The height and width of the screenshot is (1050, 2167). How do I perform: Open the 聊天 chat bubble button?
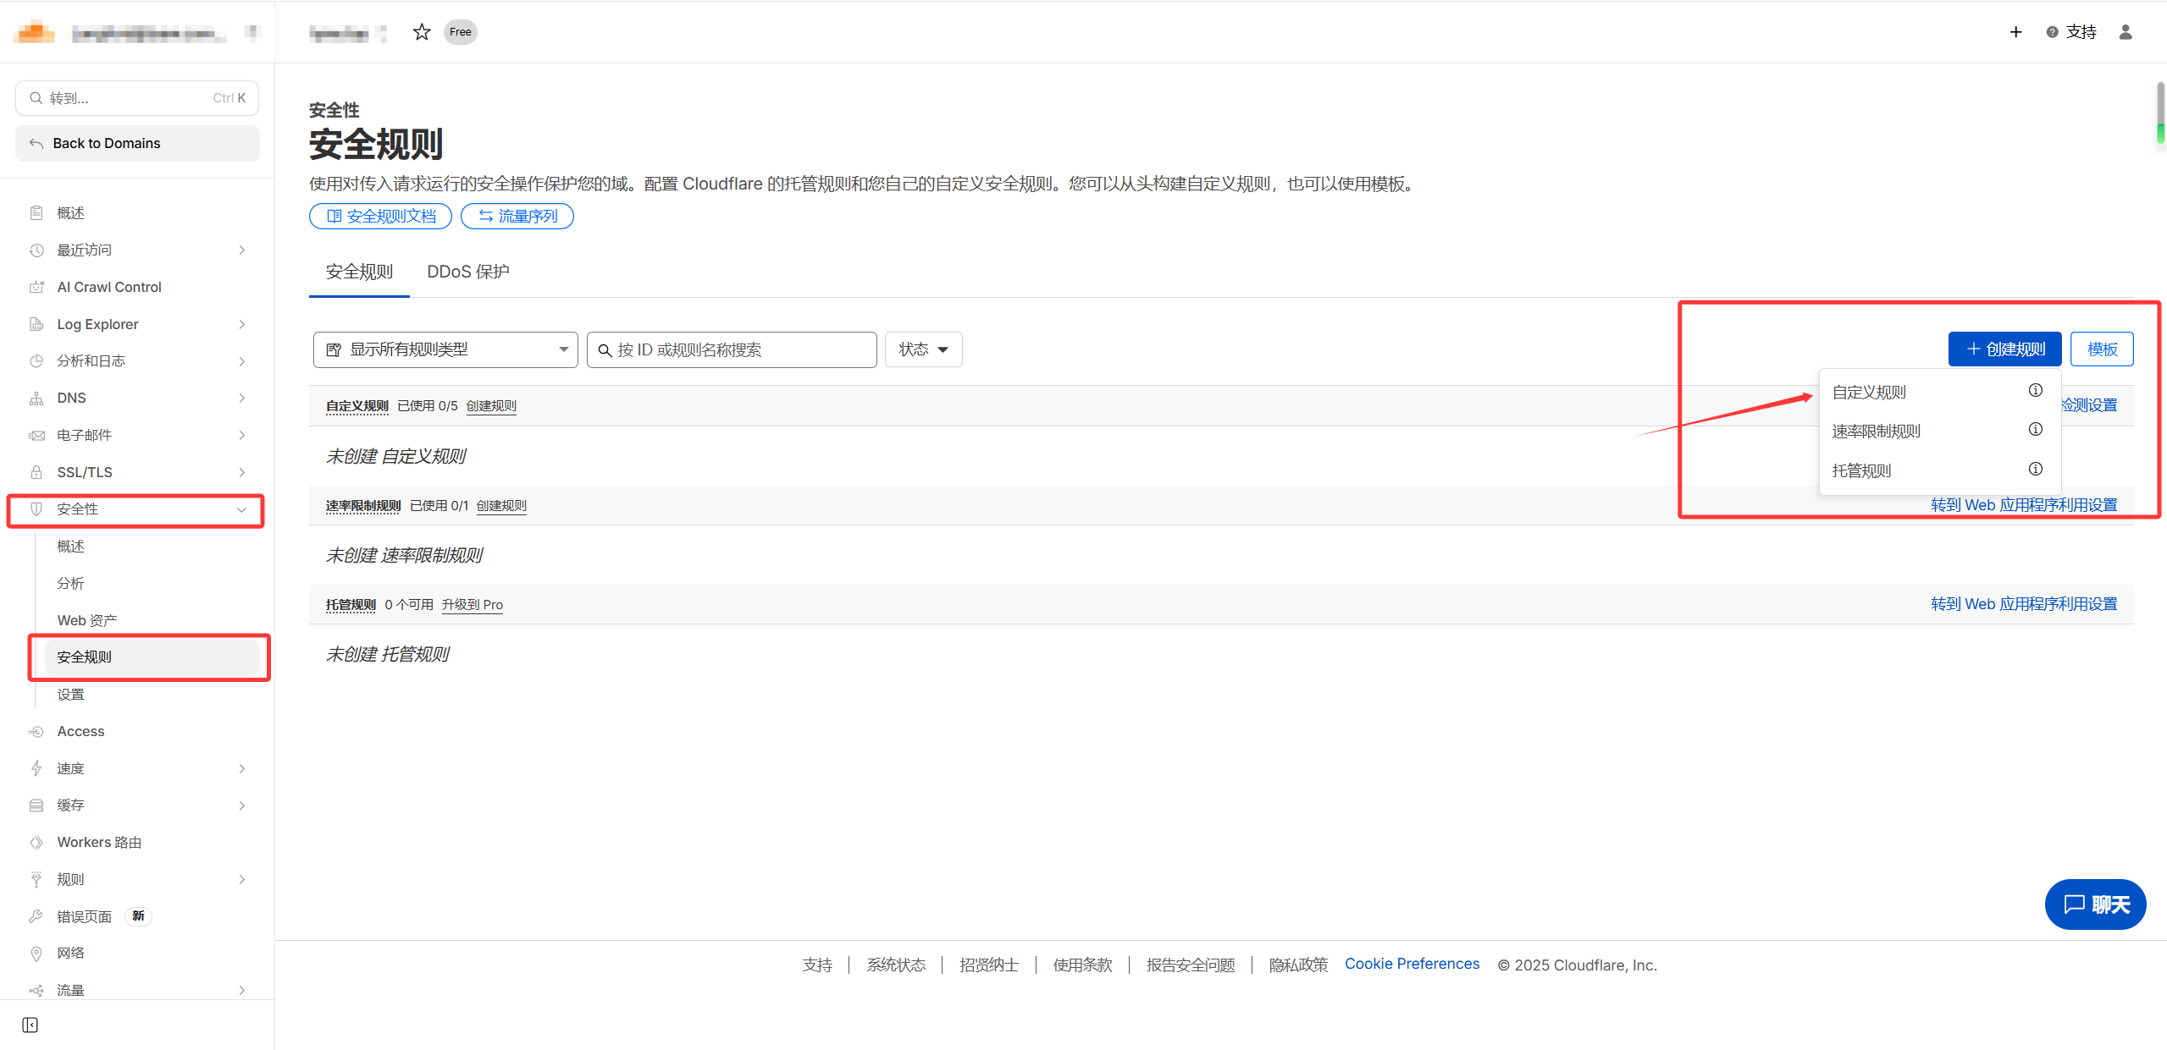coord(2095,904)
